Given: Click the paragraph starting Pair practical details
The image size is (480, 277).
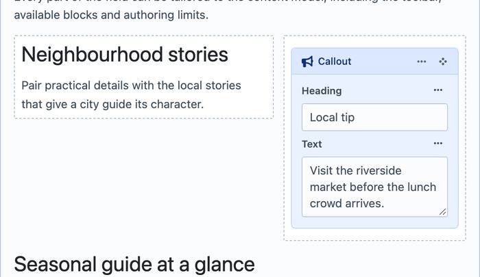Looking at the screenshot, I should pos(132,95).
